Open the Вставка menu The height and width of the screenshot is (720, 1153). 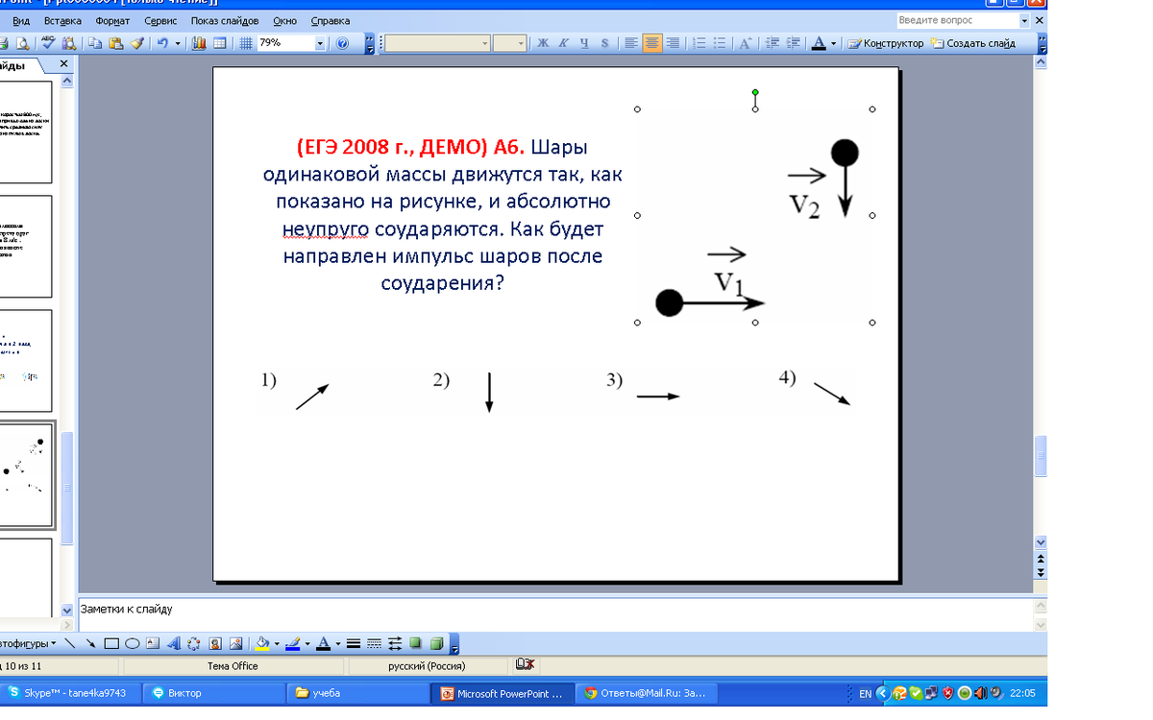click(63, 20)
